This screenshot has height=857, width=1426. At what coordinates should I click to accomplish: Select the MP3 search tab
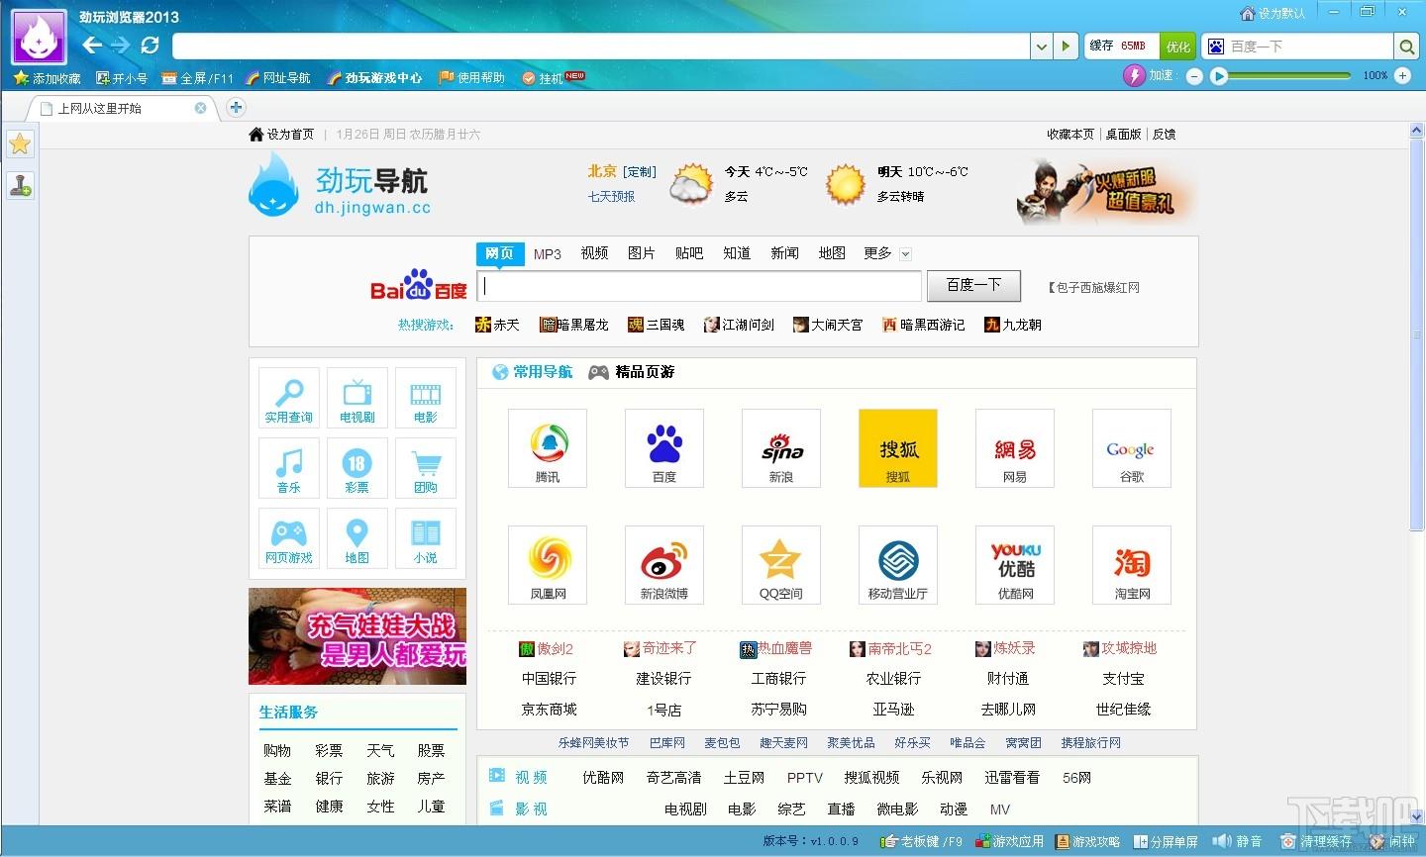coord(548,253)
